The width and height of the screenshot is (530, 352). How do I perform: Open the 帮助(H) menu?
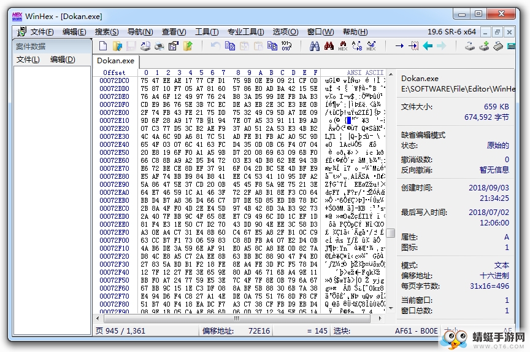[355, 32]
